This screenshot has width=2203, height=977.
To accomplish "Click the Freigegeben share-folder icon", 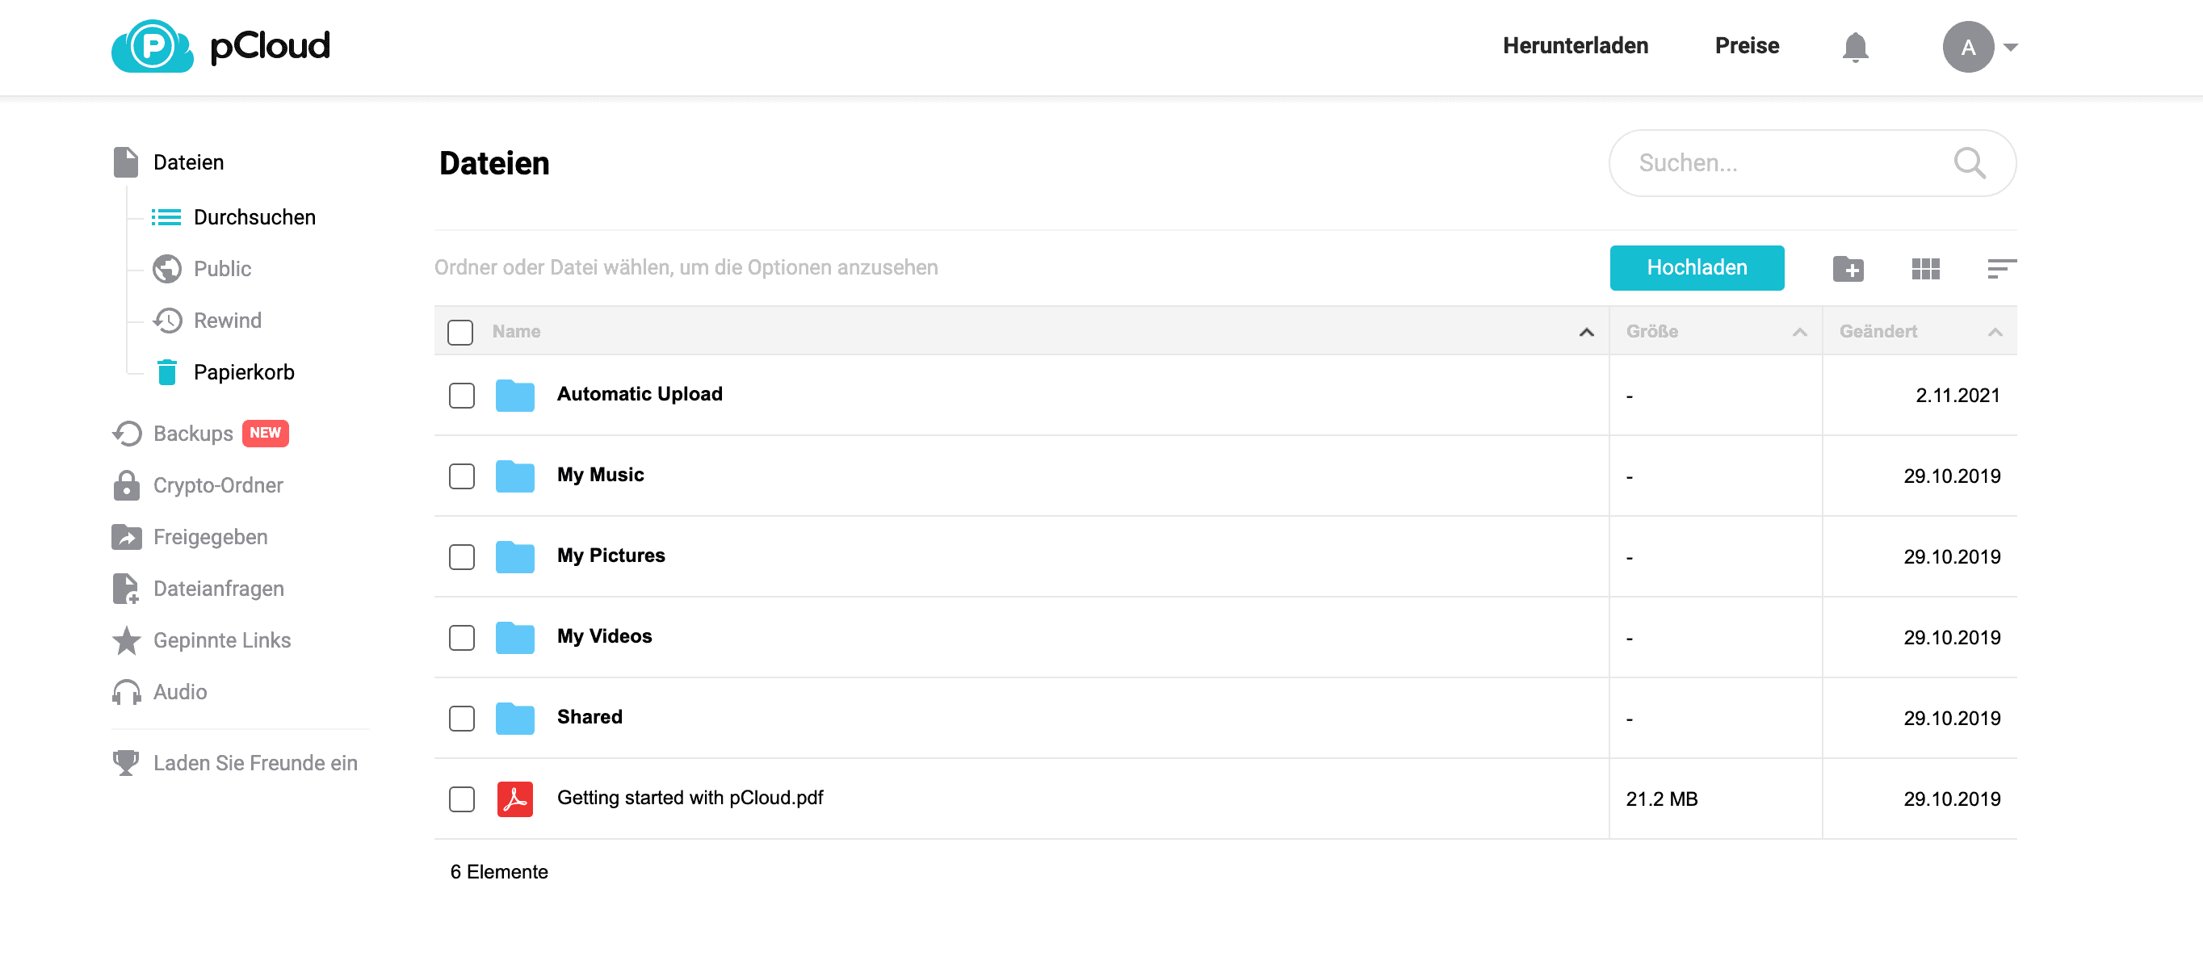I will (x=127, y=537).
